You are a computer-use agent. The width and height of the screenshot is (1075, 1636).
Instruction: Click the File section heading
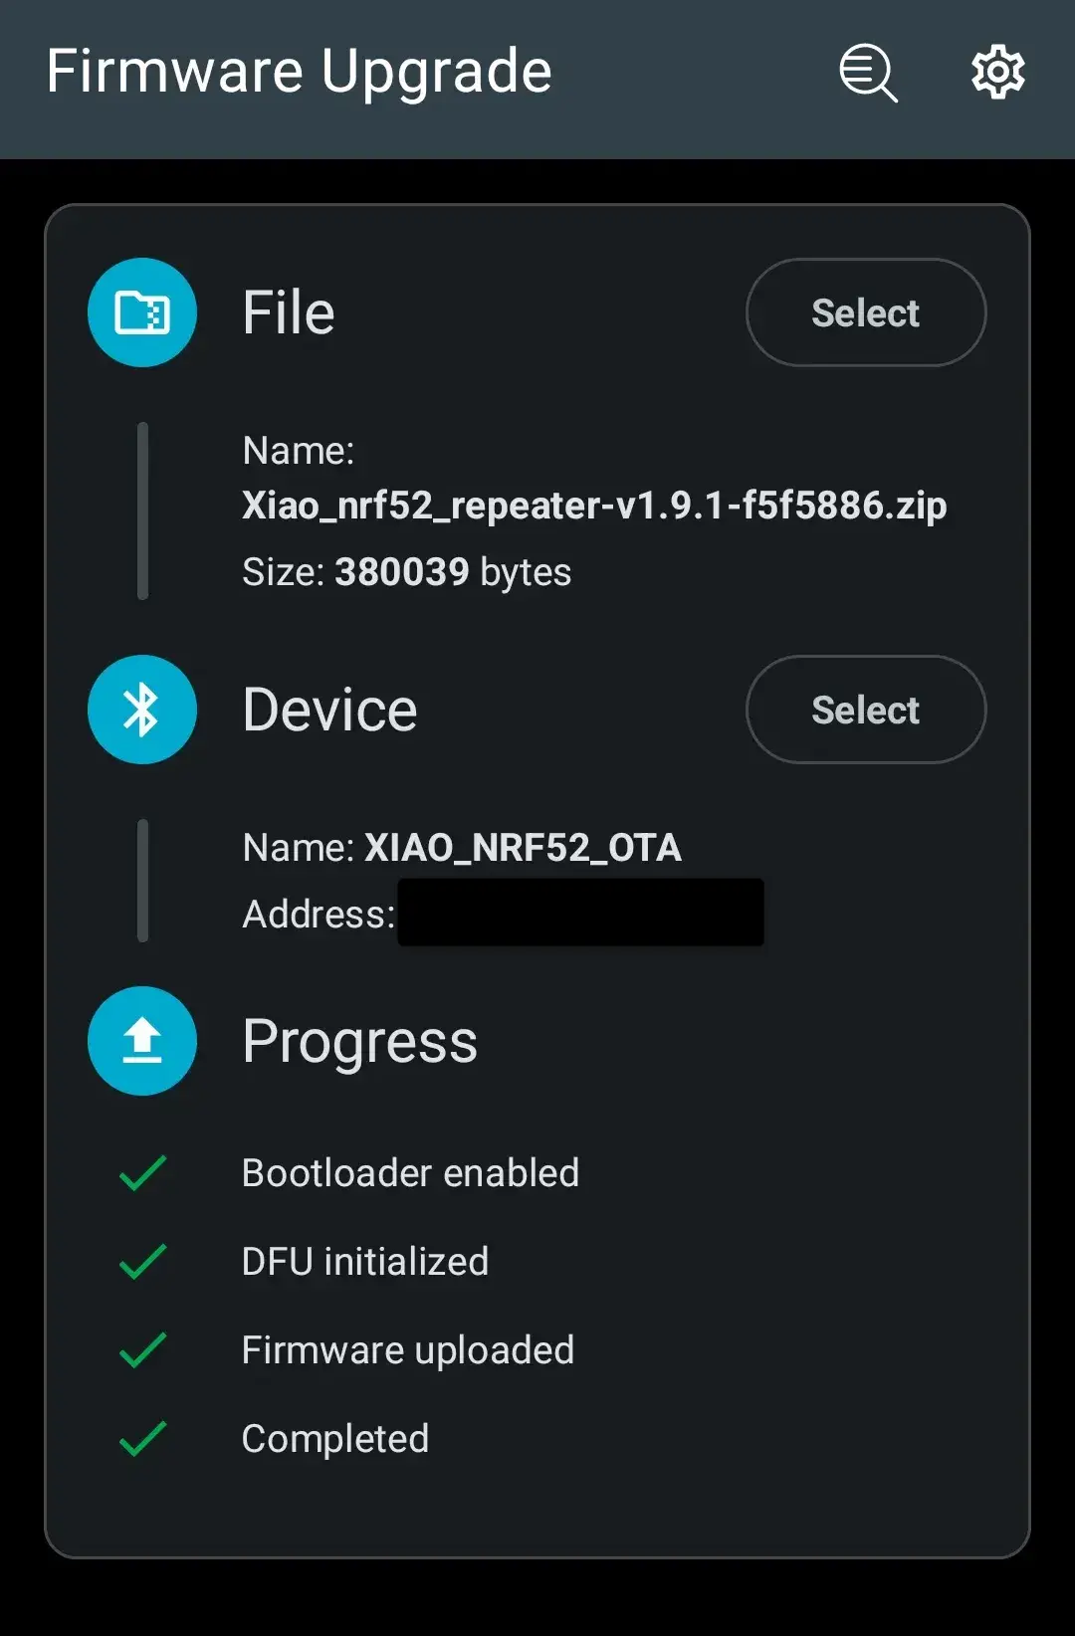click(x=289, y=313)
